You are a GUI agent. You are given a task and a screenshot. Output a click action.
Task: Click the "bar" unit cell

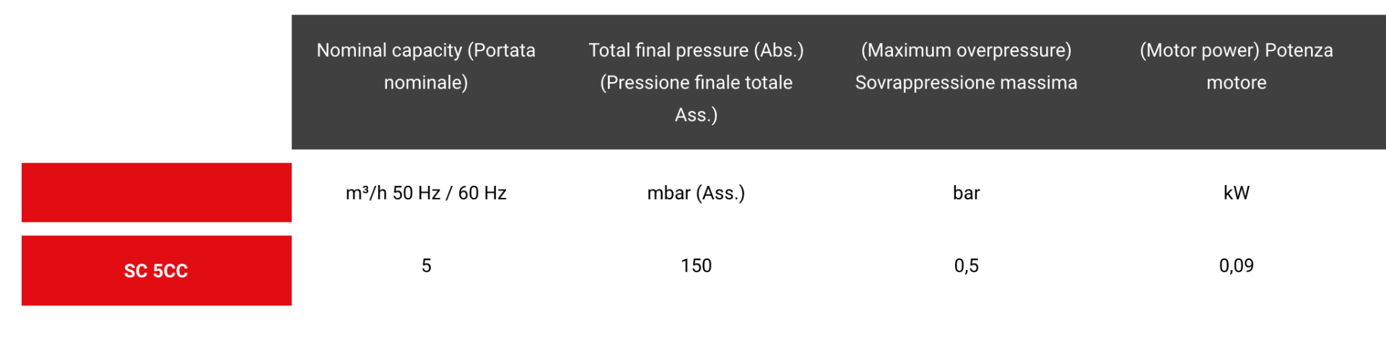[966, 193]
